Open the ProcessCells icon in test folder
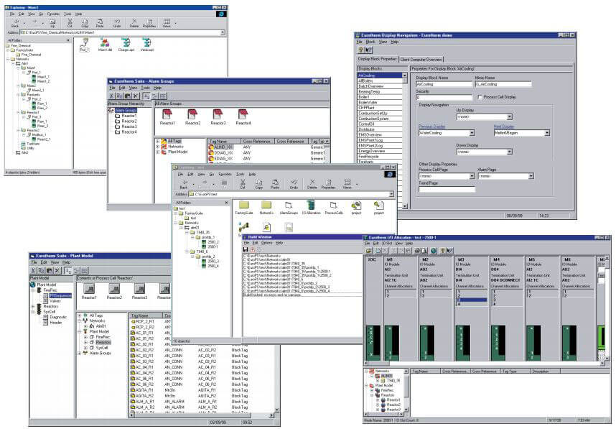This screenshot has width=616, height=429. (333, 207)
